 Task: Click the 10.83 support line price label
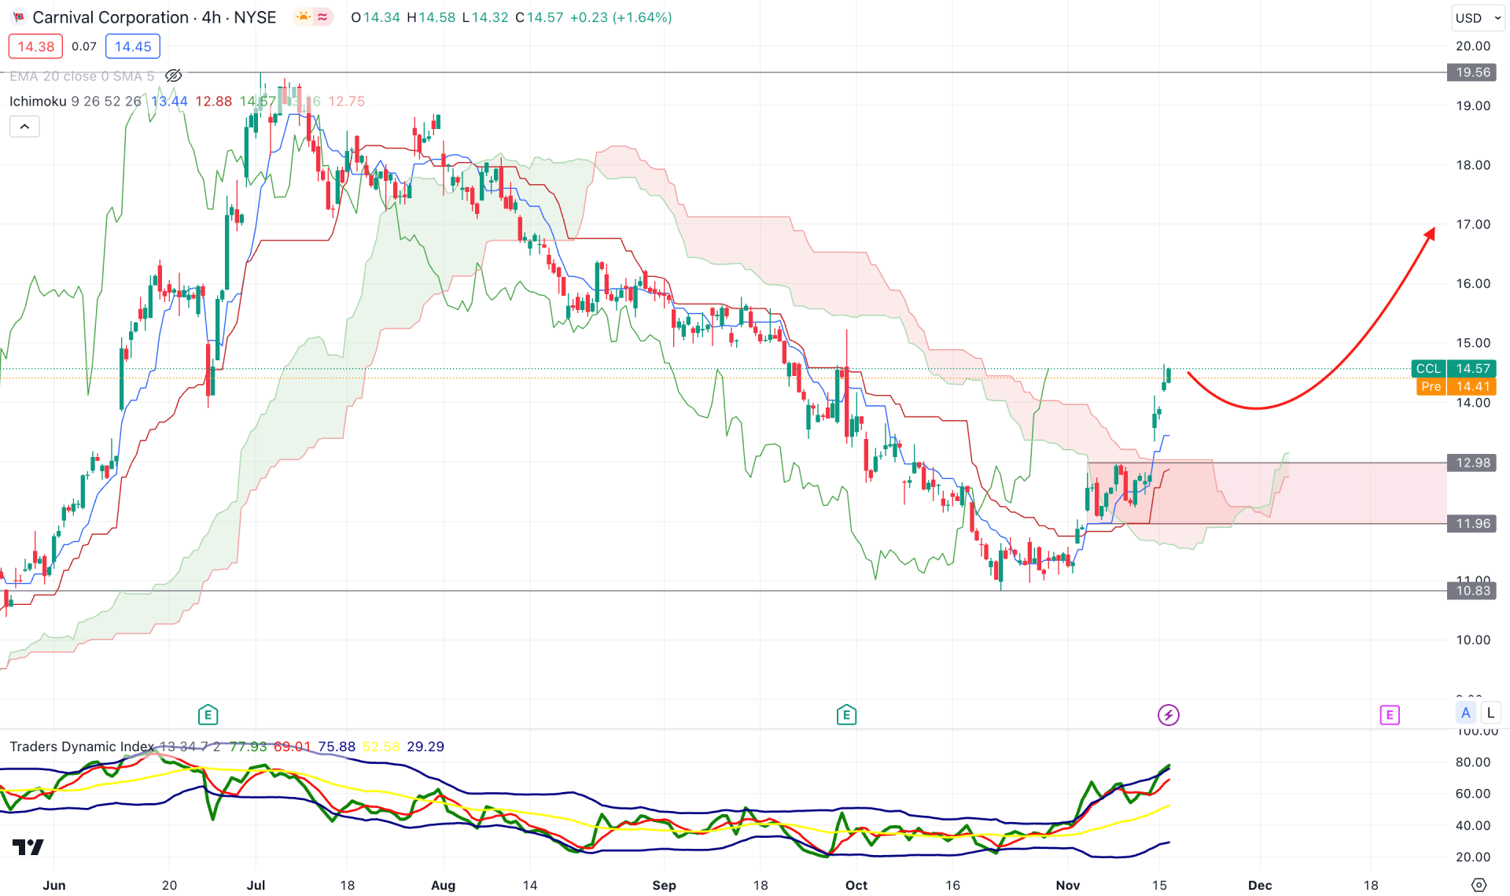click(1471, 591)
